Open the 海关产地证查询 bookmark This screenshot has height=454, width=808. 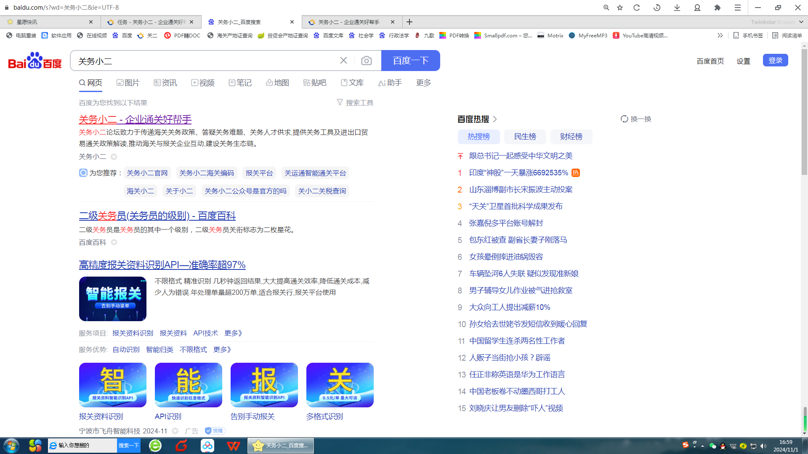pos(230,35)
